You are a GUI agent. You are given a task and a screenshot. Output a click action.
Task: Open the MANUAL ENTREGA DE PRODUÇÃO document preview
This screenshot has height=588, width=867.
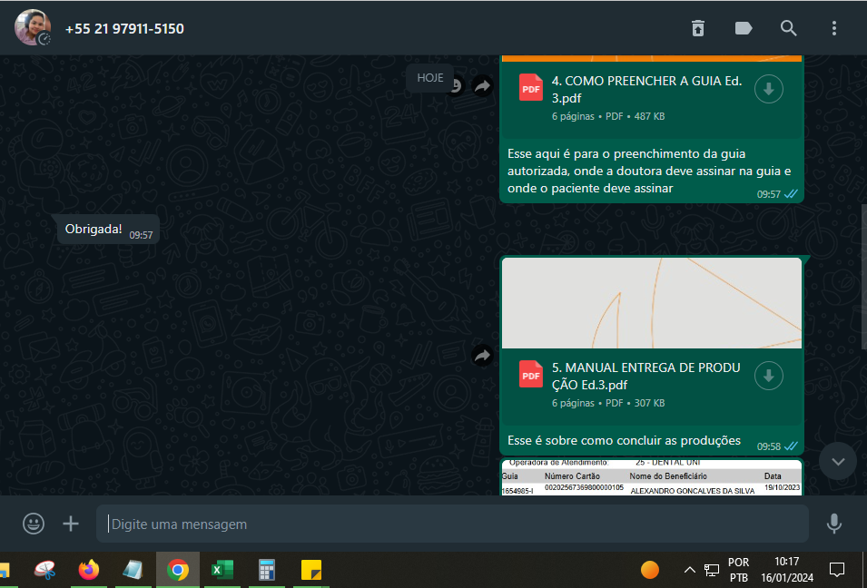(651, 303)
